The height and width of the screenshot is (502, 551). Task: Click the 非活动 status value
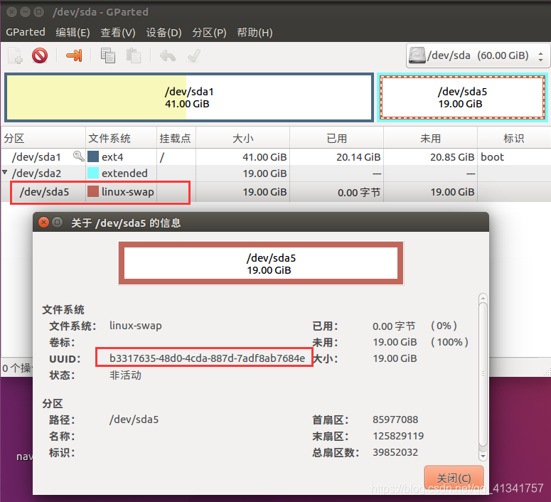125,375
